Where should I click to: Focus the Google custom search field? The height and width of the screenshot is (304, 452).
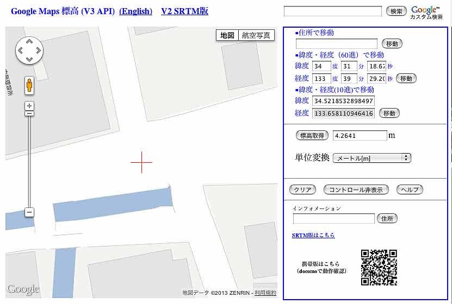tap(333, 11)
